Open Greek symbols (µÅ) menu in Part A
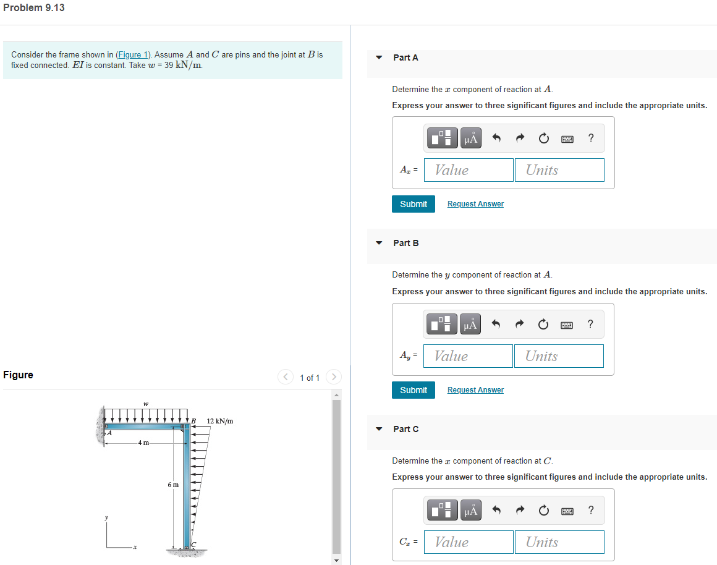Image resolution: width=717 pixels, height=565 pixels. [x=470, y=138]
